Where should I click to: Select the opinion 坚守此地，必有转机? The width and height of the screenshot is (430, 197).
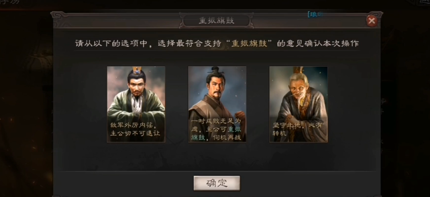[297, 129]
